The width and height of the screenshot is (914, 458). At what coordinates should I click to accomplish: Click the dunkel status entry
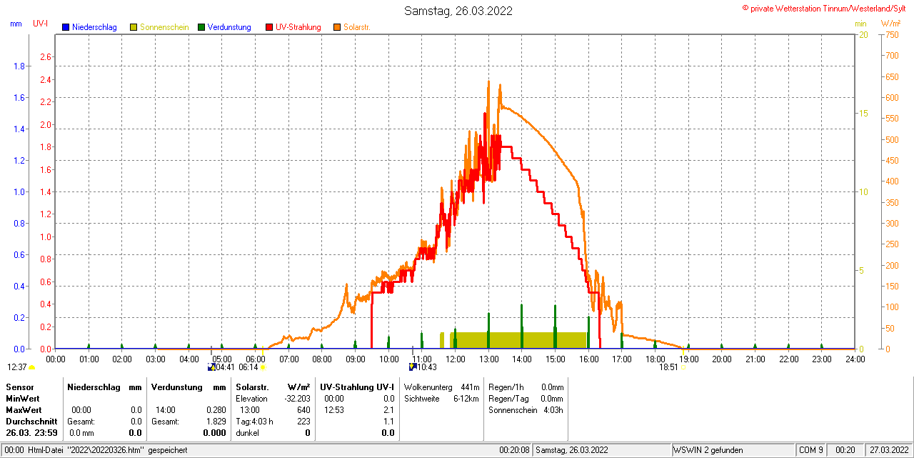click(x=247, y=433)
